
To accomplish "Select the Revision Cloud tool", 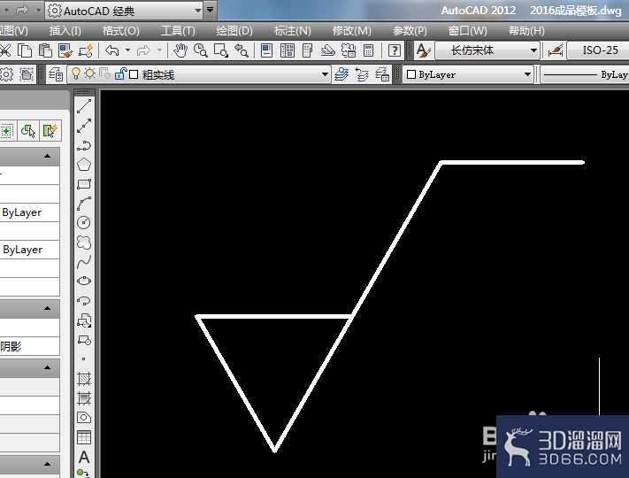I will click(x=84, y=242).
